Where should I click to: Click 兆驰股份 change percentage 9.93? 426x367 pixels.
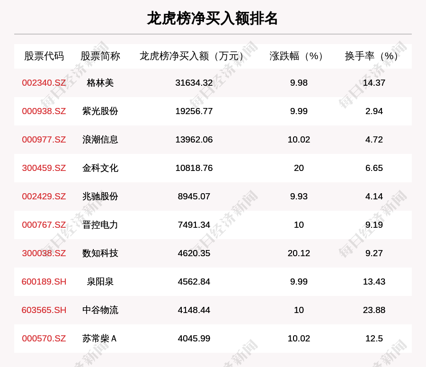(299, 196)
